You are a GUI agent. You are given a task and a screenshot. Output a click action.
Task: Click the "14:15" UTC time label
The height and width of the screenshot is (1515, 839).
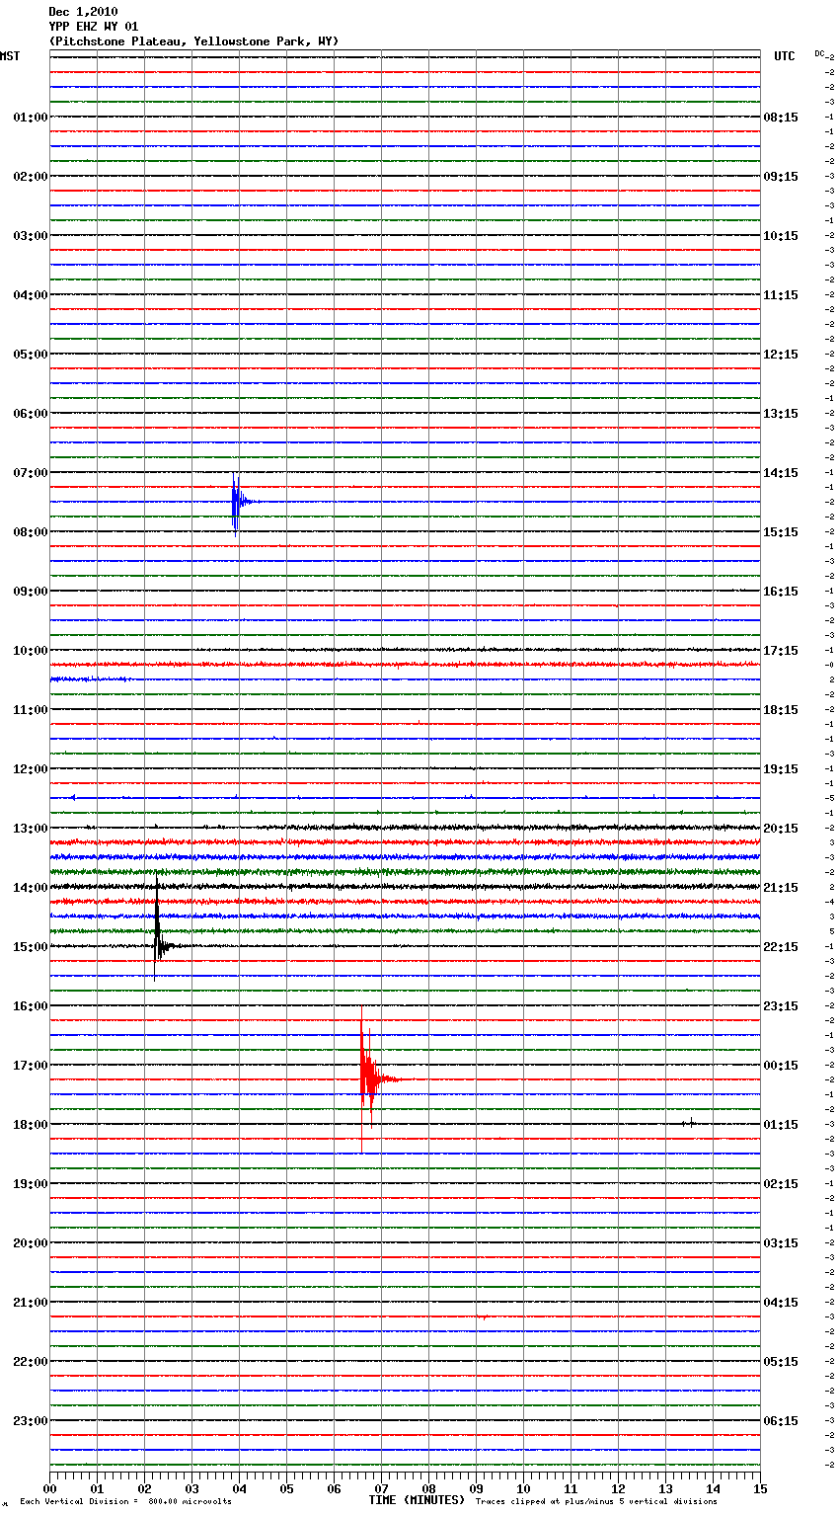coord(781,473)
